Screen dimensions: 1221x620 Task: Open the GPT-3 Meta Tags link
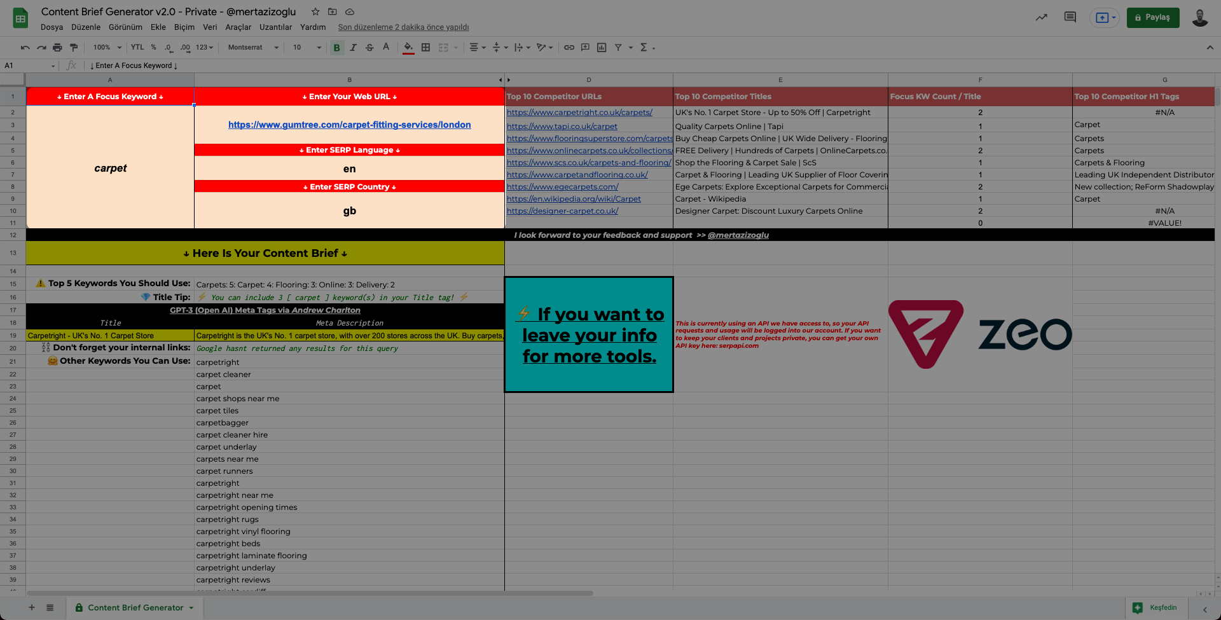(x=265, y=310)
